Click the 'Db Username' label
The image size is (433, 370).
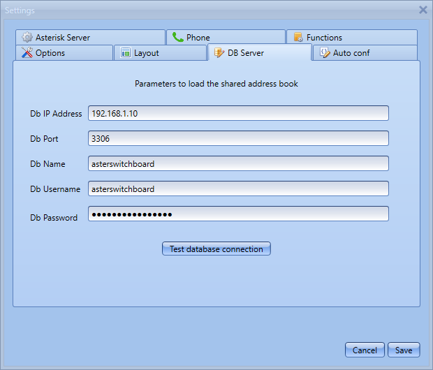[x=55, y=189]
